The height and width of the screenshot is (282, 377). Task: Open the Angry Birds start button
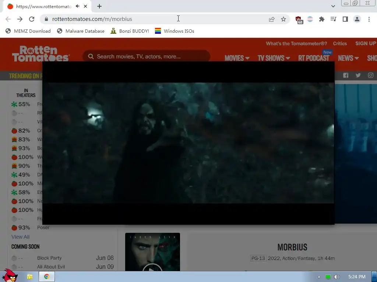pos(10,275)
